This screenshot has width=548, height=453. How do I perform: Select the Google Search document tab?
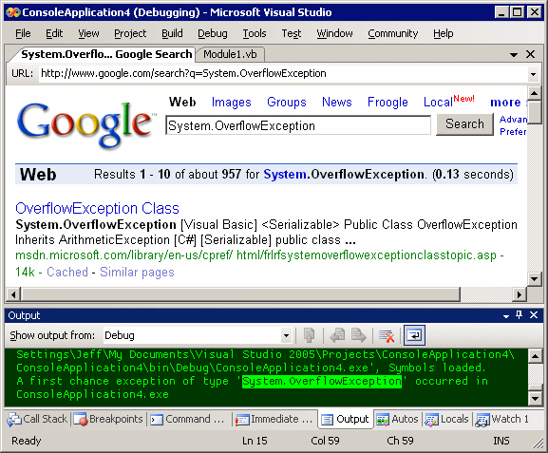(x=106, y=54)
